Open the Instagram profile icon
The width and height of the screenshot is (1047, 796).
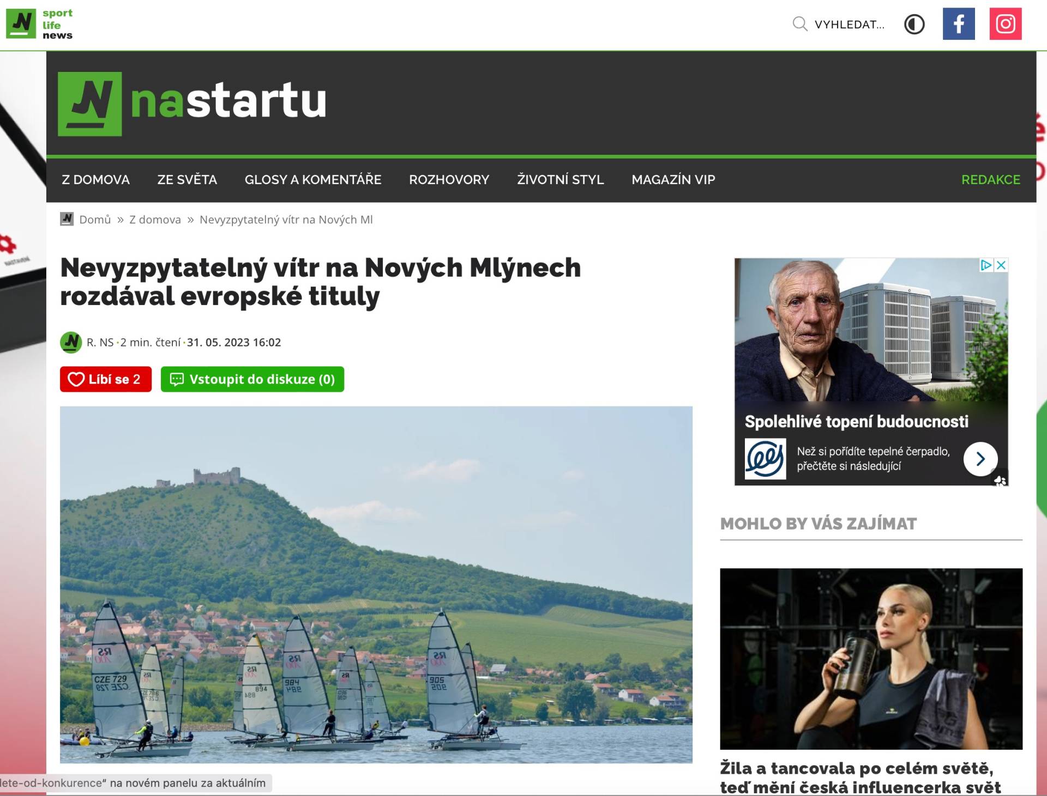pos(1006,24)
